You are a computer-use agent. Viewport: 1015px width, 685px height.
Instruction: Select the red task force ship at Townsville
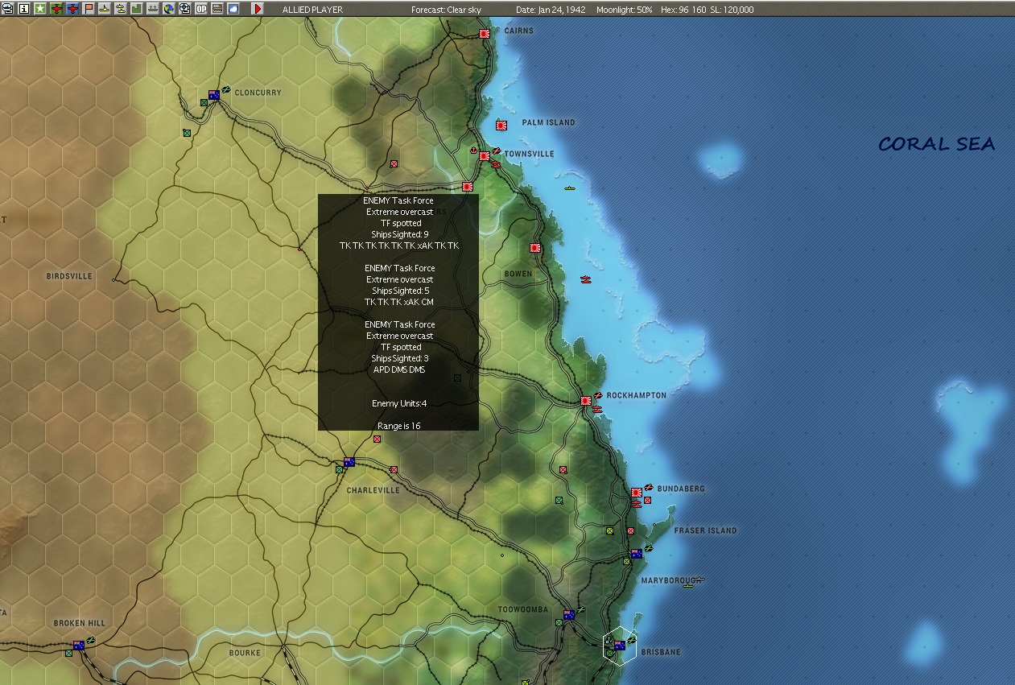pos(496,164)
